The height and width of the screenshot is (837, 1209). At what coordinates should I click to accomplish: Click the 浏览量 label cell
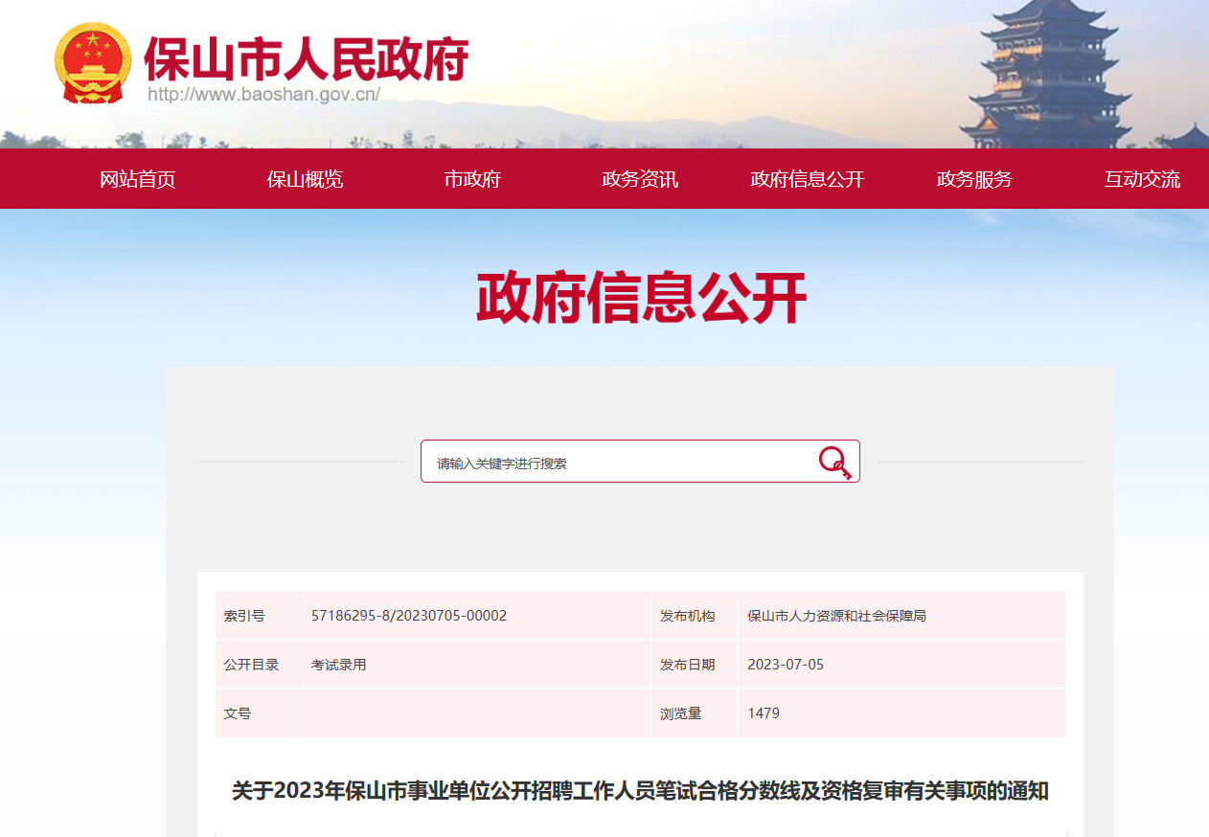coord(695,713)
